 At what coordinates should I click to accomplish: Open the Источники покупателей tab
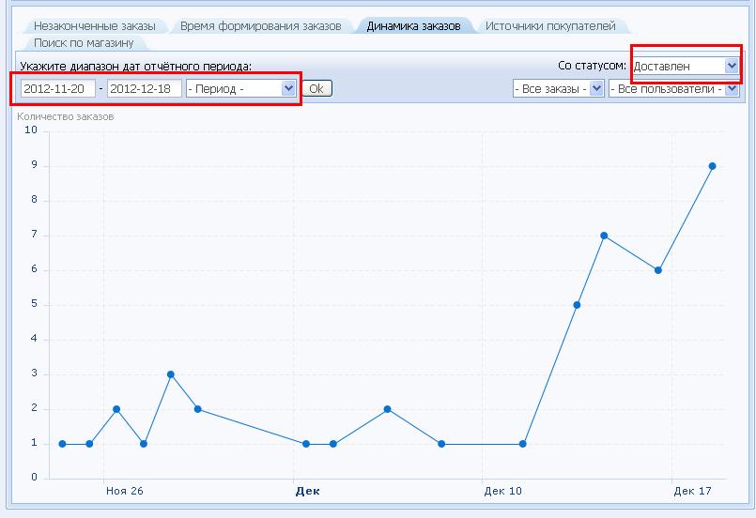click(x=550, y=26)
